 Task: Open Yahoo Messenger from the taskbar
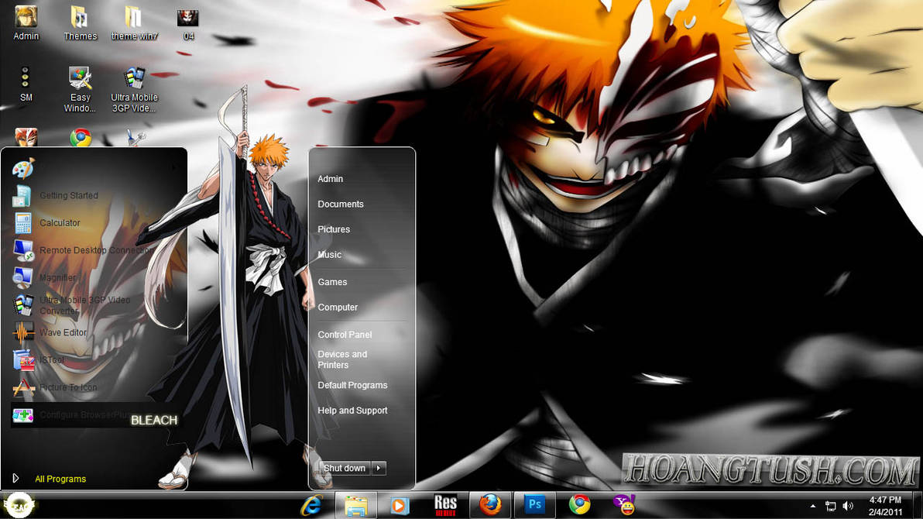(623, 504)
